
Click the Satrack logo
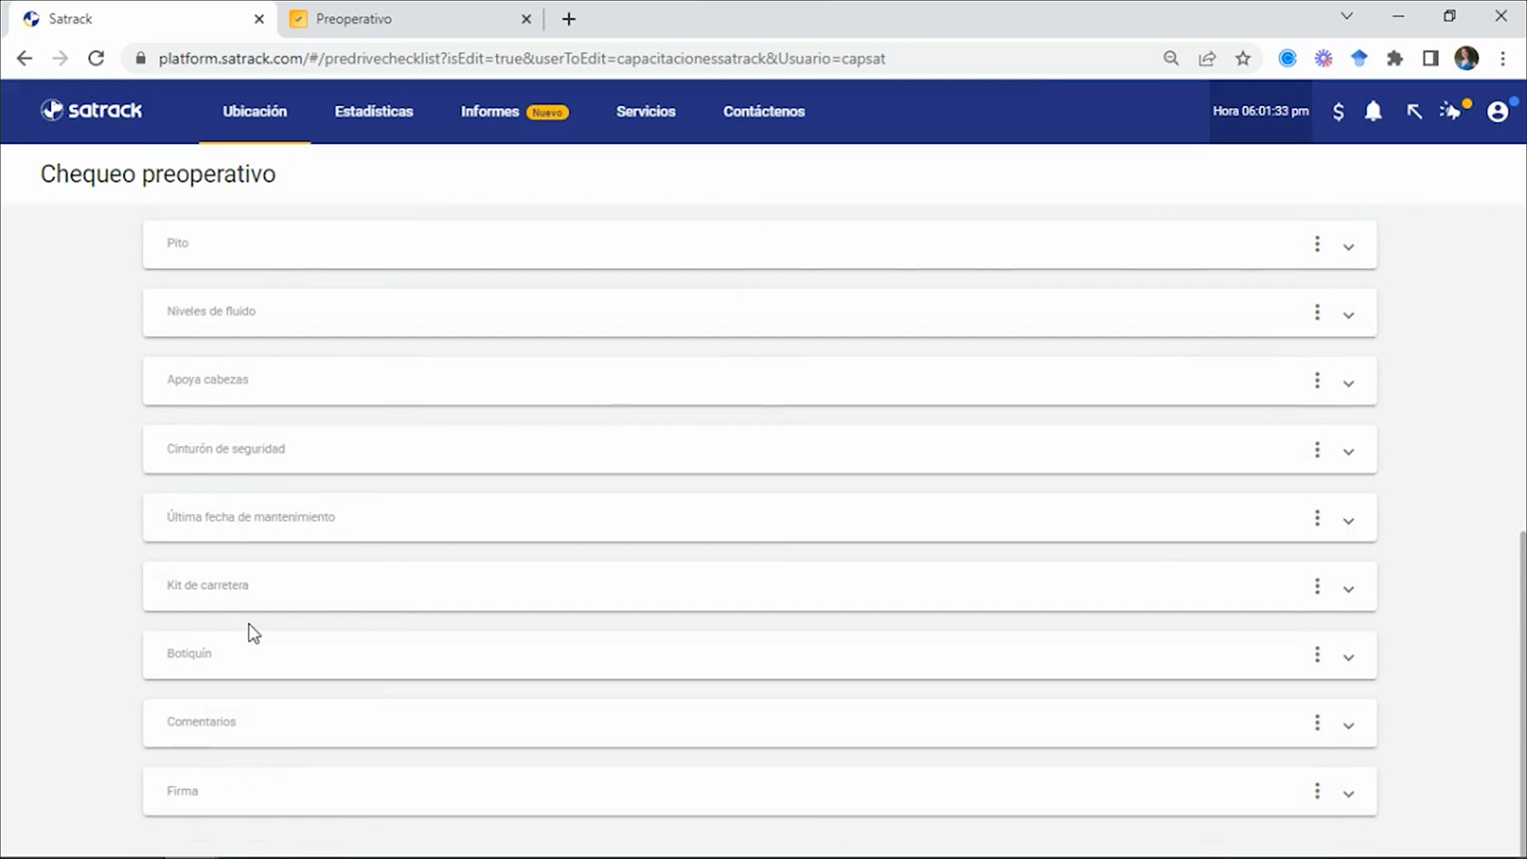(x=92, y=111)
